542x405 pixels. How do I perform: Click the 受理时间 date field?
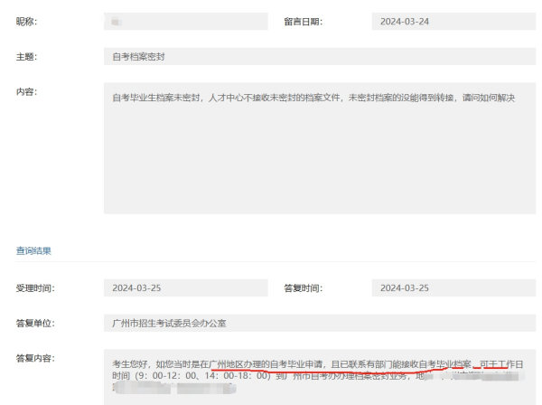coord(185,287)
